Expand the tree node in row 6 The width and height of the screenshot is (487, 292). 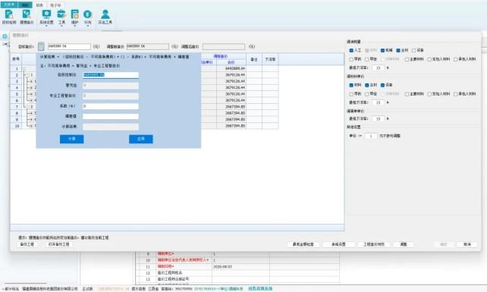pos(31,100)
